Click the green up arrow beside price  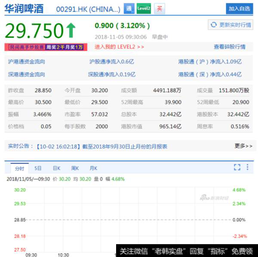[71, 30]
